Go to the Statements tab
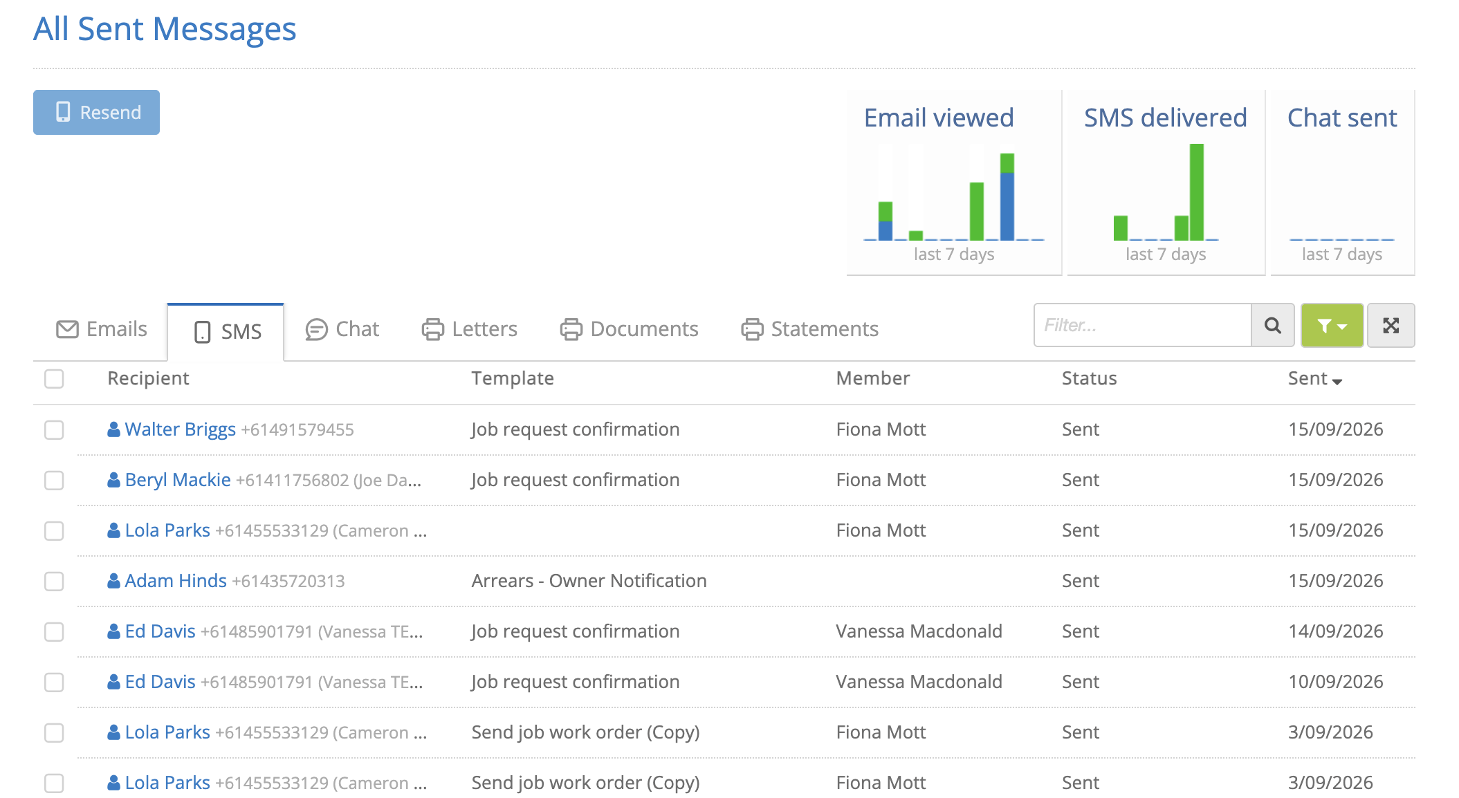Viewport: 1459px width, 798px height. [x=809, y=329]
